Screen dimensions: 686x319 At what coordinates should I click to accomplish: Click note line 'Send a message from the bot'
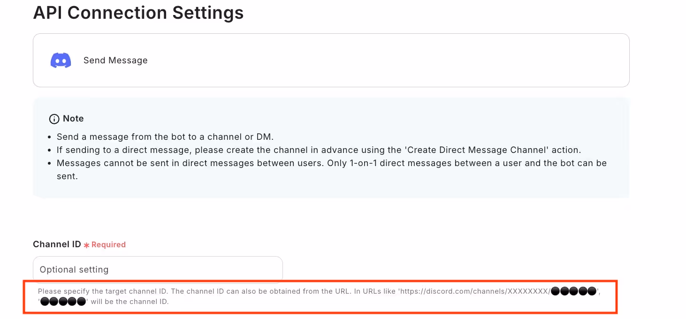[x=165, y=137]
